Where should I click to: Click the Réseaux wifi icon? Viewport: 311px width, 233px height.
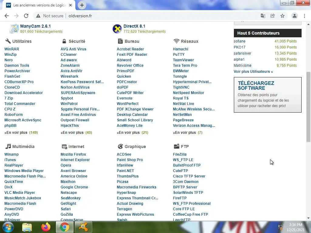[176, 41]
